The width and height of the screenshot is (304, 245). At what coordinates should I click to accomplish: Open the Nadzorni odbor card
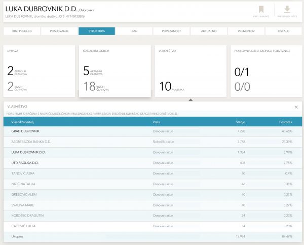(115, 71)
